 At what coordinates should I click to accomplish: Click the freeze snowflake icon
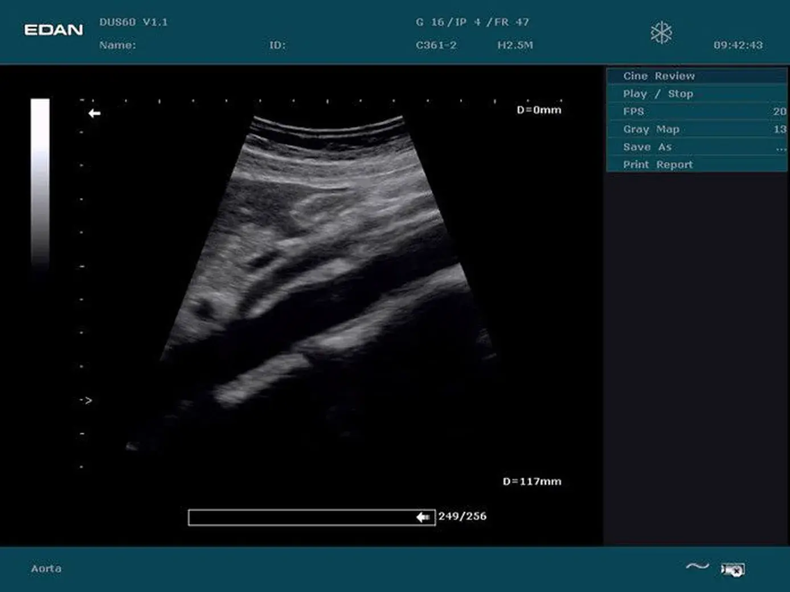coord(661,32)
